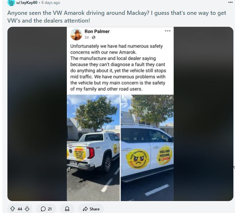This screenshot has width=235, height=213.
Task: Open the left photo of Amarok rear
Action: (93, 148)
